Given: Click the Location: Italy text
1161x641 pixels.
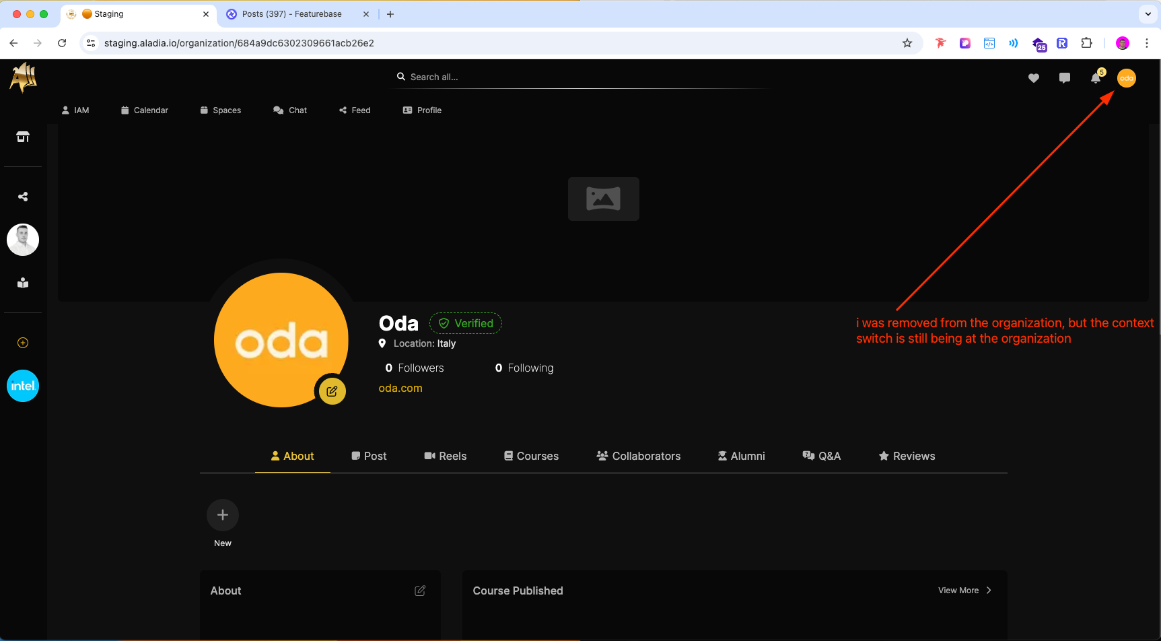Looking at the screenshot, I should pyautogui.click(x=425, y=343).
